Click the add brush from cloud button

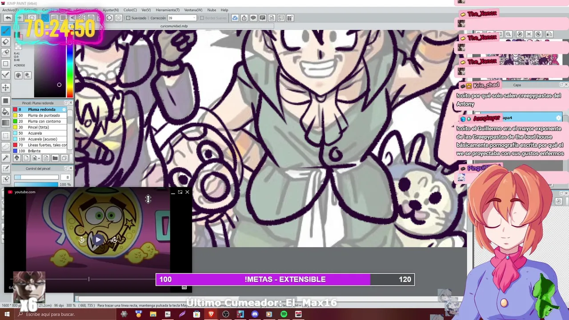pos(17,158)
